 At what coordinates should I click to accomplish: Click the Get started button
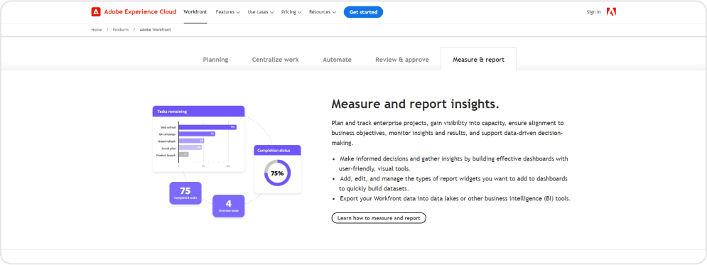pyautogui.click(x=363, y=12)
